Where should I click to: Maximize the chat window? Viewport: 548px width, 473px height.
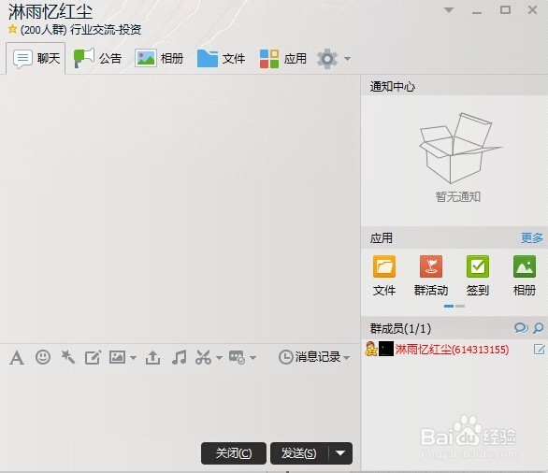click(505, 9)
